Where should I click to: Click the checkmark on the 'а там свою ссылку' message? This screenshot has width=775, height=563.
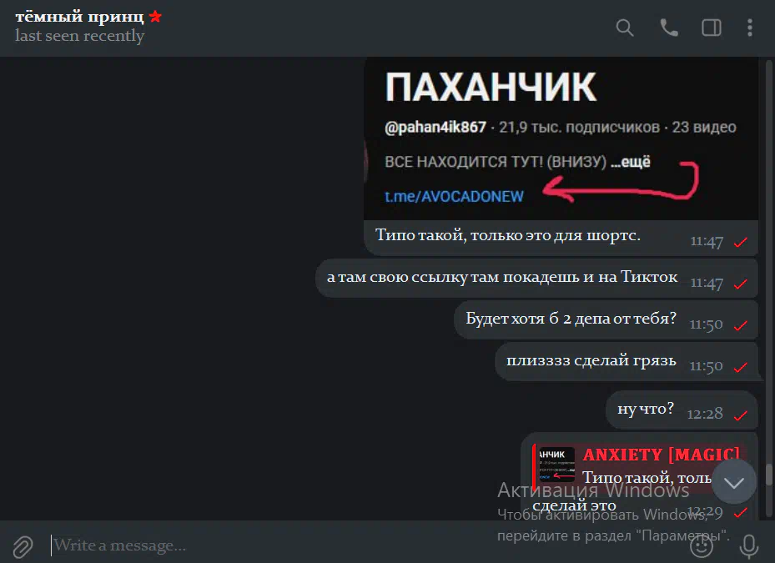pos(741,284)
